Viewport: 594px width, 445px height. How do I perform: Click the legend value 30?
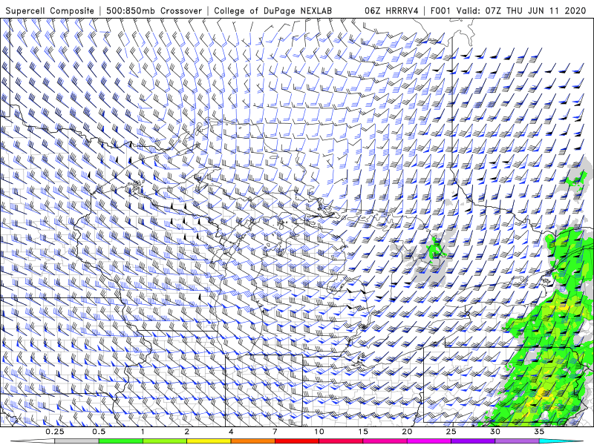tap(495, 432)
